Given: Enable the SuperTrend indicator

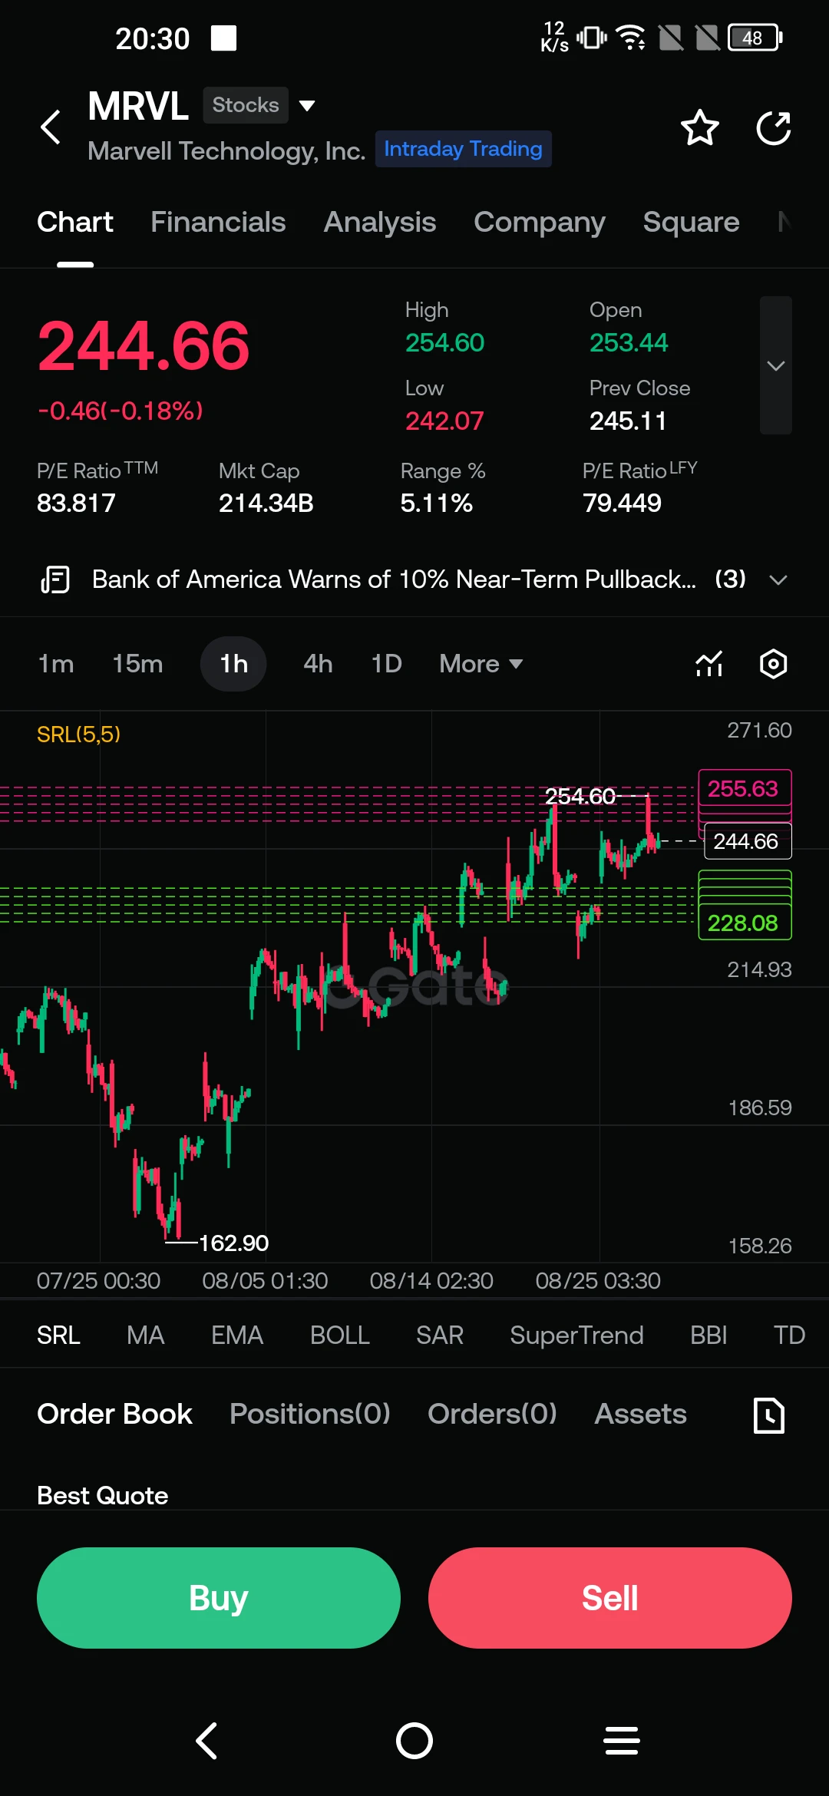Looking at the screenshot, I should click(576, 1335).
